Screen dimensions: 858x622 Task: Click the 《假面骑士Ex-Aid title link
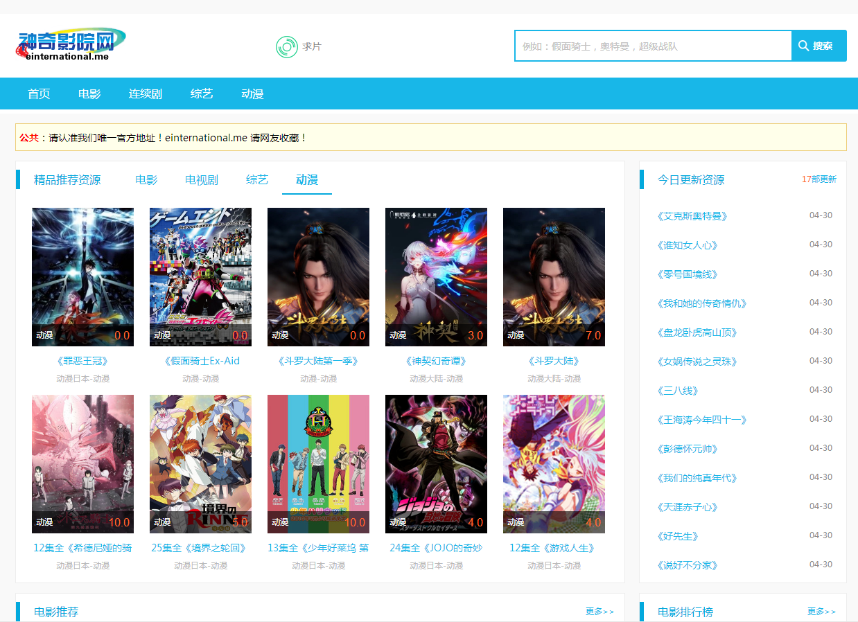point(200,361)
